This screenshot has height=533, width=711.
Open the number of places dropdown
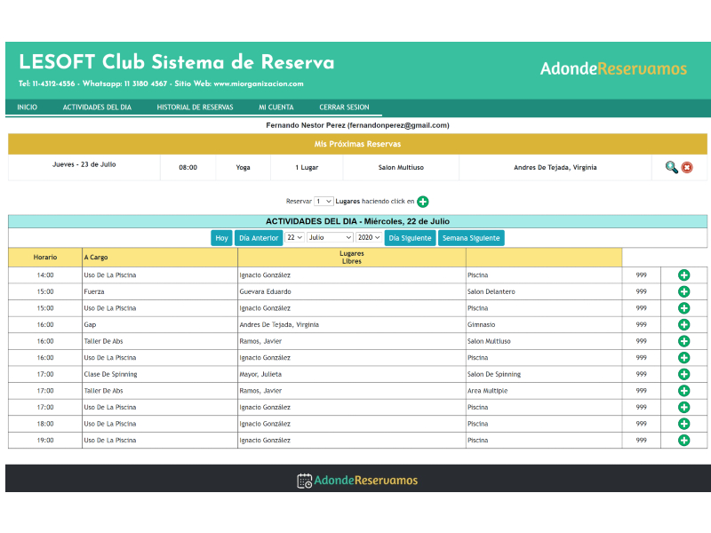324,202
